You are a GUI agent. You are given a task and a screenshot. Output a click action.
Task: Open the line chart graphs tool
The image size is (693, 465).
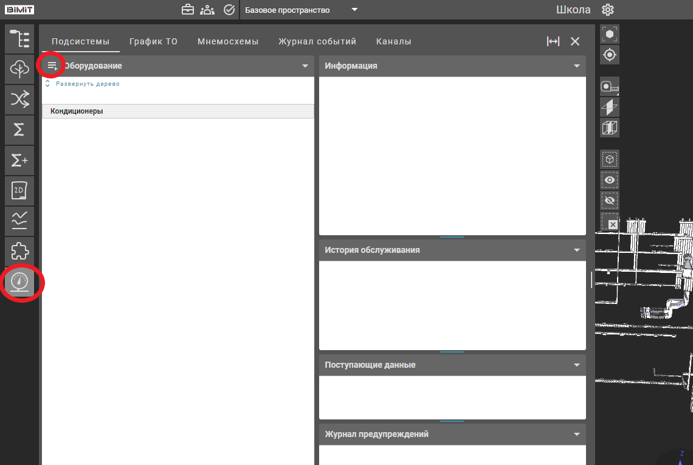[19, 221]
